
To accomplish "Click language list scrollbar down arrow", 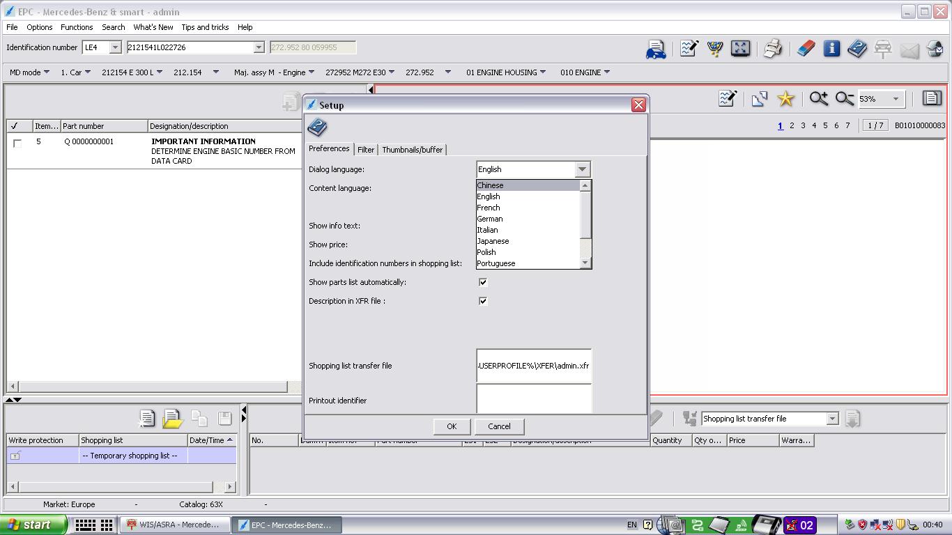I will (x=585, y=263).
